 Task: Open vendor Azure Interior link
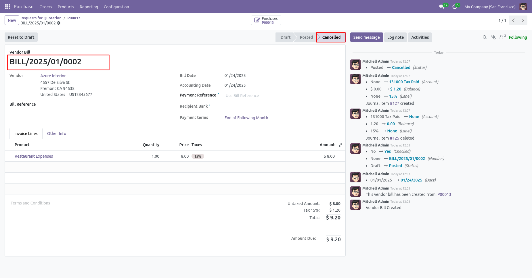pos(53,76)
